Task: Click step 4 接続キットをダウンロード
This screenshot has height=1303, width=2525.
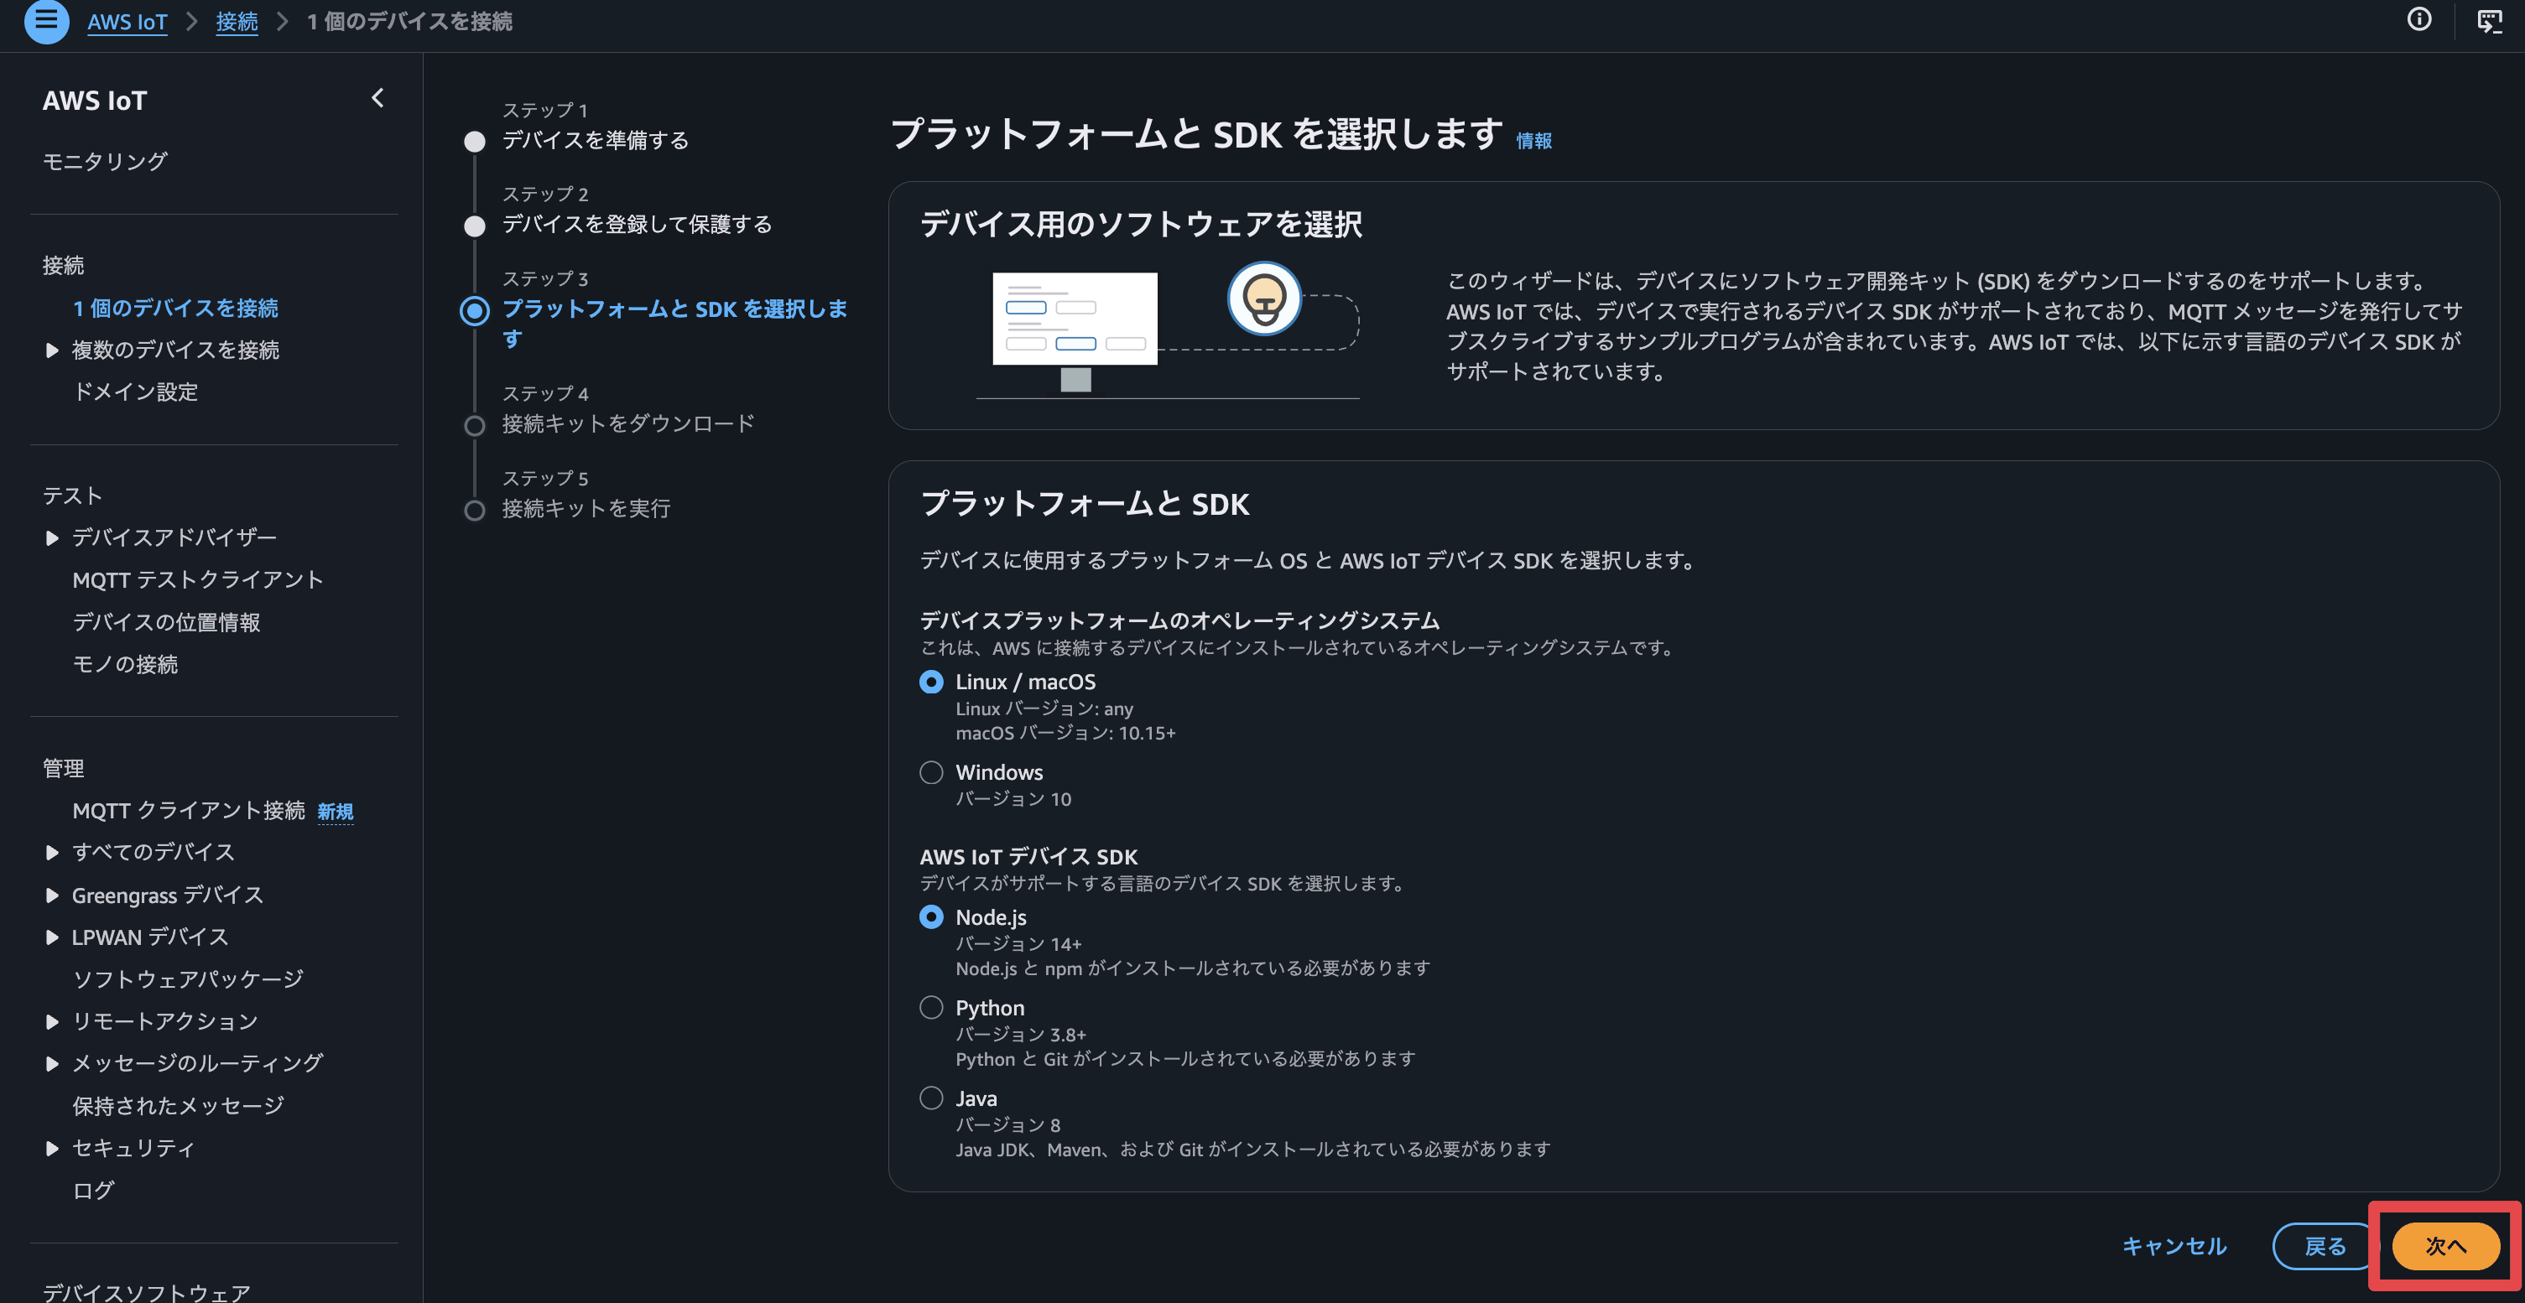Action: (628, 424)
